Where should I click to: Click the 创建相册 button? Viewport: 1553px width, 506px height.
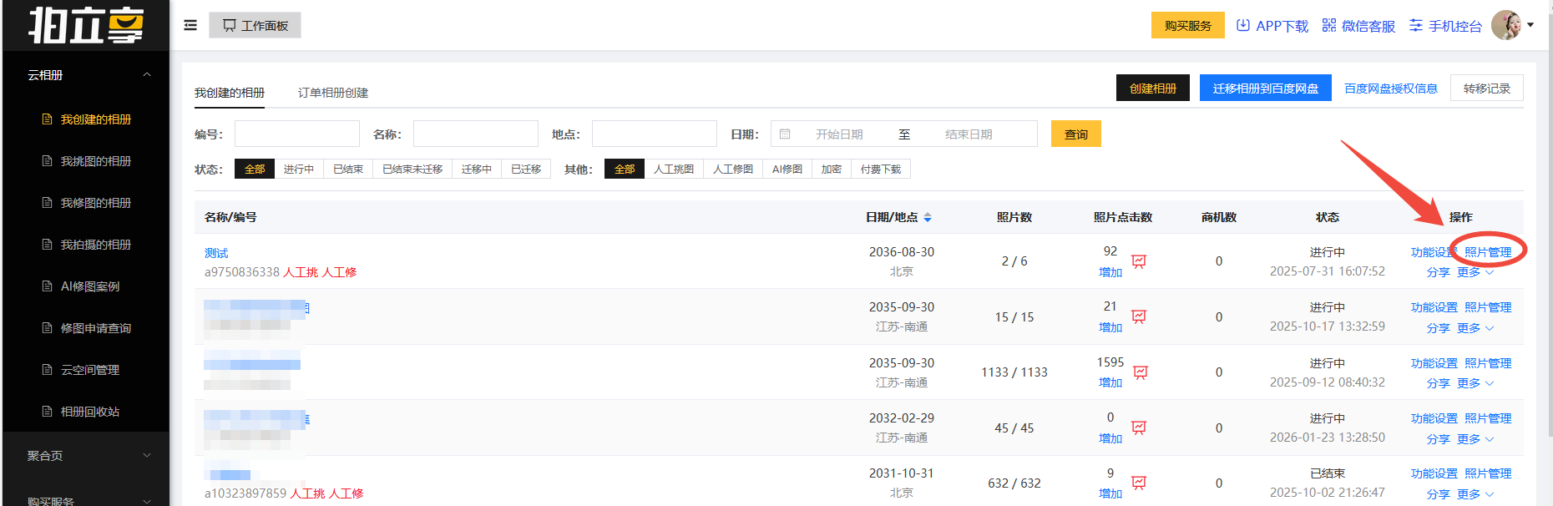coord(1152,88)
